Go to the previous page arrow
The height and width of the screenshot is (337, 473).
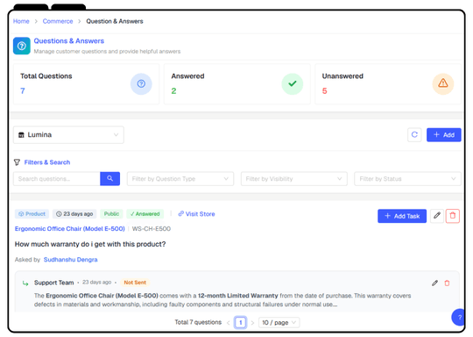pos(229,323)
